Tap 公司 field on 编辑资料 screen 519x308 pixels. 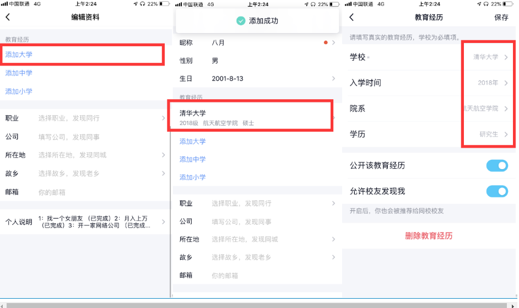coord(85,137)
